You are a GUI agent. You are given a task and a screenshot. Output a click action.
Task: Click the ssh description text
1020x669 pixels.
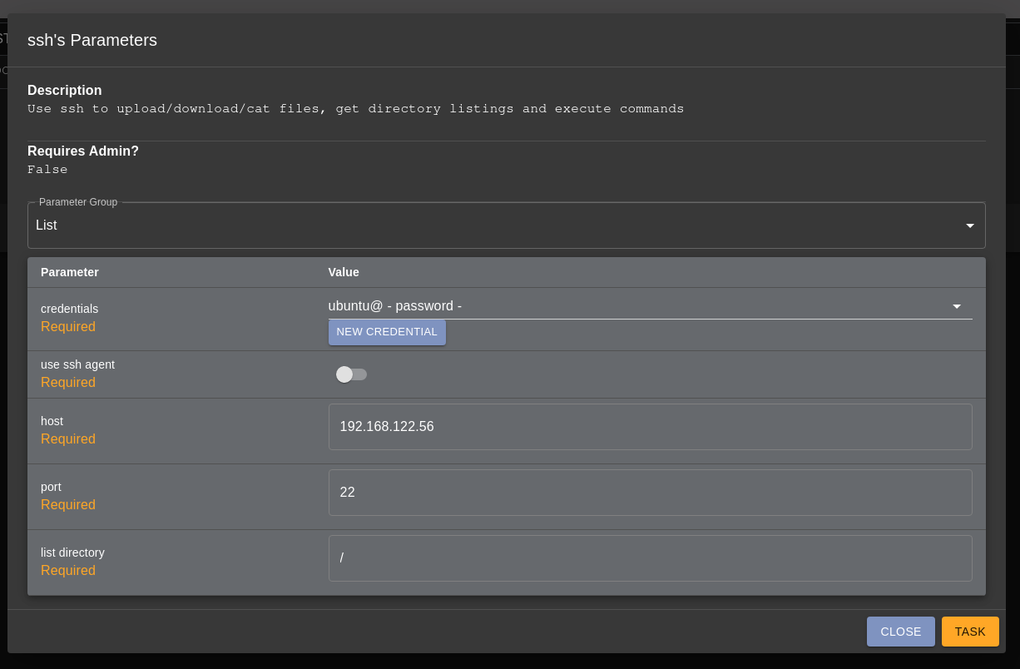pos(356,108)
